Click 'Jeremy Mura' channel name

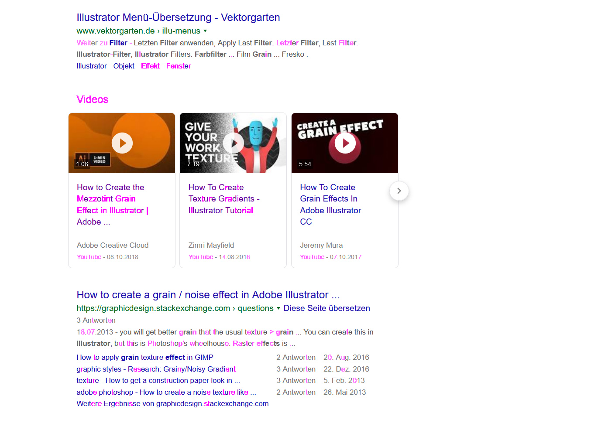click(321, 245)
